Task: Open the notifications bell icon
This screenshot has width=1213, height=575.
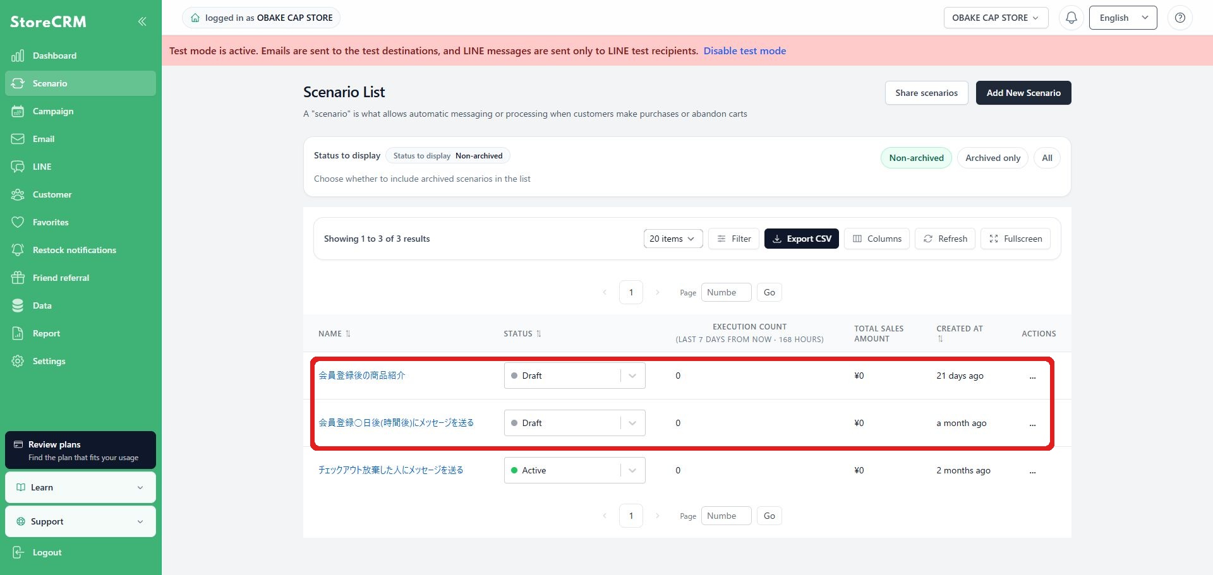Action: [x=1071, y=18]
